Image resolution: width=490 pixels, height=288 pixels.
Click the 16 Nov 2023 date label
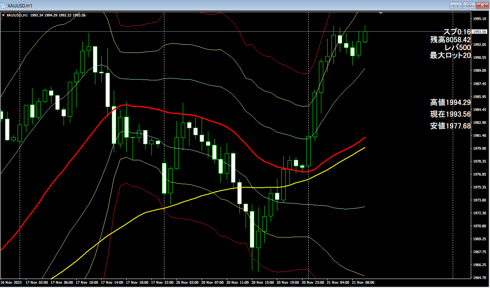point(10,282)
